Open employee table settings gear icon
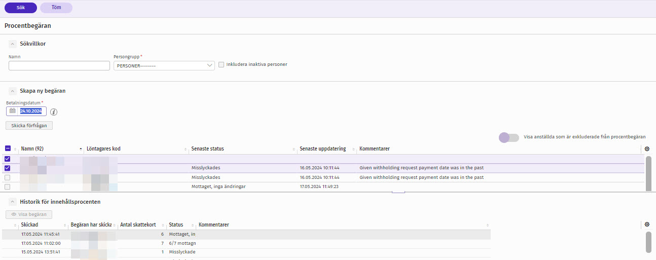This screenshot has width=656, height=260. pos(647,149)
